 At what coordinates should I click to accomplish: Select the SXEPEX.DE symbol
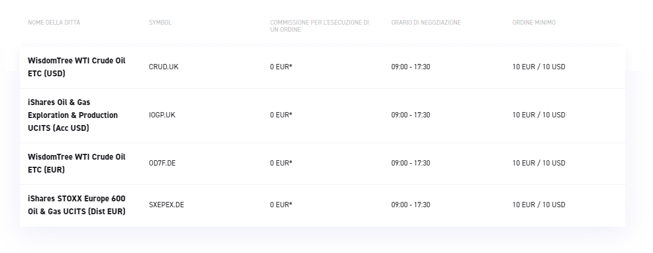coord(166,205)
